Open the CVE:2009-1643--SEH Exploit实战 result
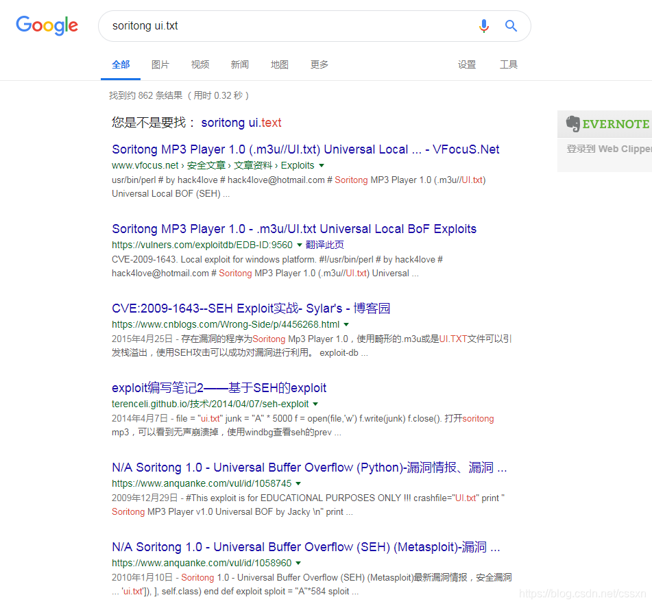The height and width of the screenshot is (606, 652). pos(251,308)
